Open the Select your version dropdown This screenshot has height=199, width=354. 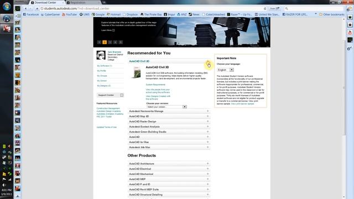(x=166, y=107)
